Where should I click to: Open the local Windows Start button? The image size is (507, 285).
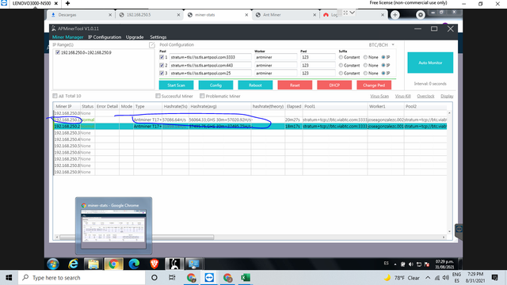pos(9,278)
